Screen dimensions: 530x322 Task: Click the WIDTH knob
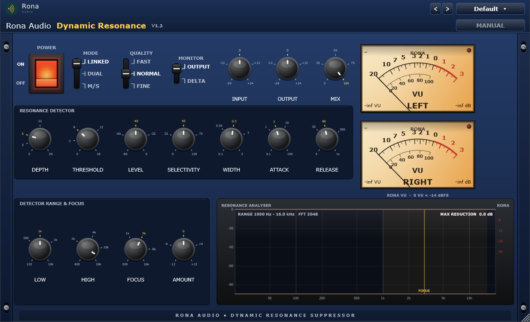pyautogui.click(x=231, y=139)
